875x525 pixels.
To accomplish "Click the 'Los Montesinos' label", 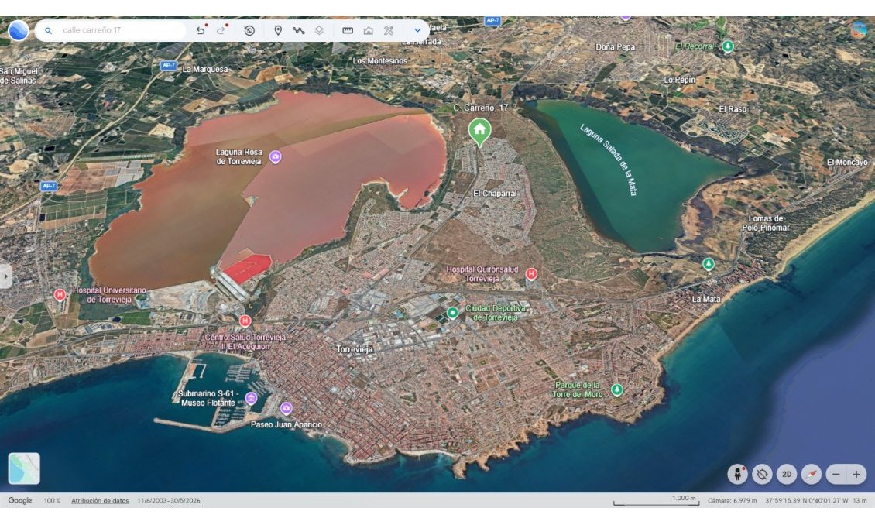I will click(x=380, y=61).
